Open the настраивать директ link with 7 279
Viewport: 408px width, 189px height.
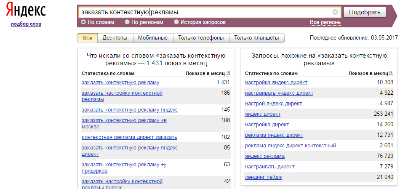(x=270, y=166)
